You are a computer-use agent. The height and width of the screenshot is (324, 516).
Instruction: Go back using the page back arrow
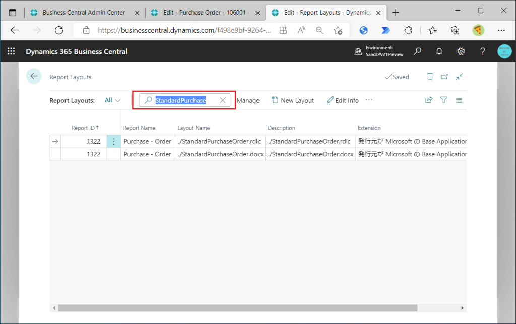click(x=34, y=76)
